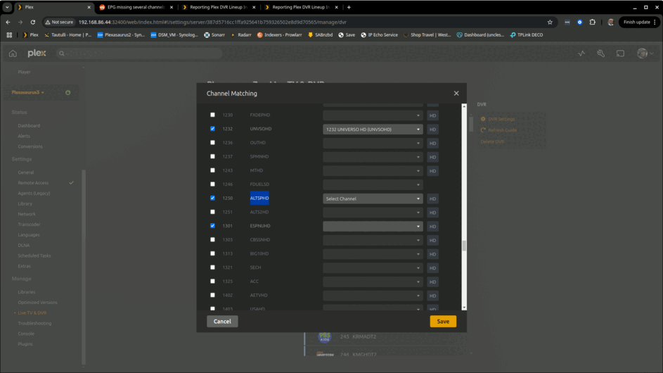Open the SABnzbd bookmark
The width and height of the screenshot is (663, 373).
[320, 34]
